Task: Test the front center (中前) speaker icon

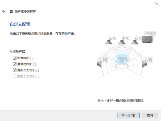Action: coord(122,42)
